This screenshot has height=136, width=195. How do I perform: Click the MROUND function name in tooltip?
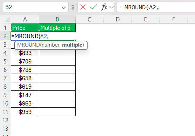click(28, 45)
